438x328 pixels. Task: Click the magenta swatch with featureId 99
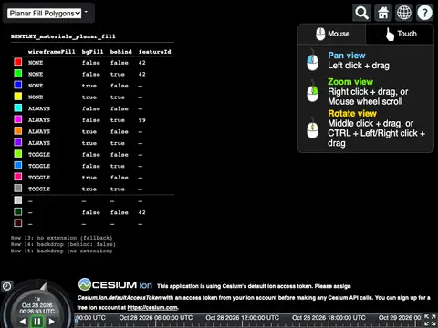[x=18, y=119]
